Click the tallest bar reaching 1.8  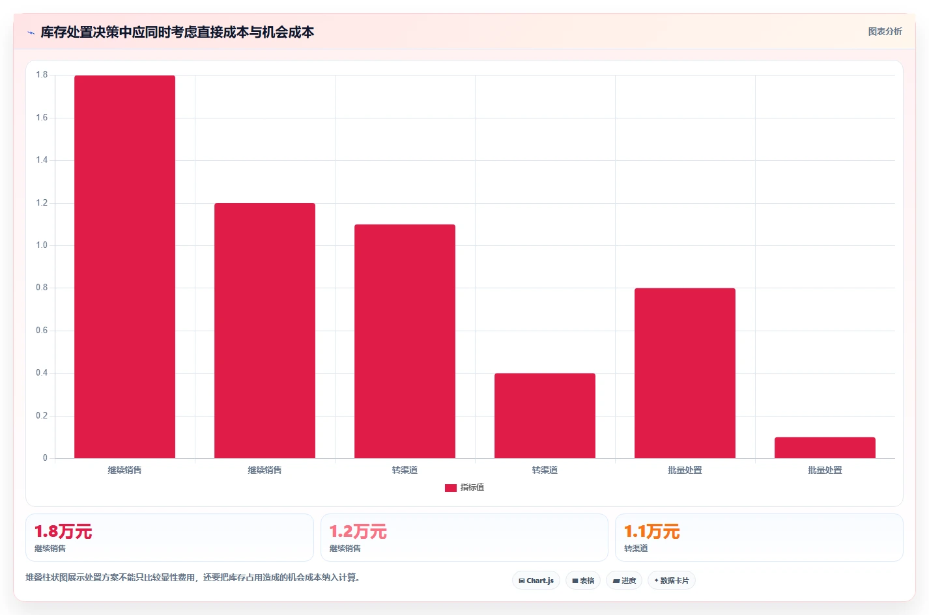(x=124, y=267)
